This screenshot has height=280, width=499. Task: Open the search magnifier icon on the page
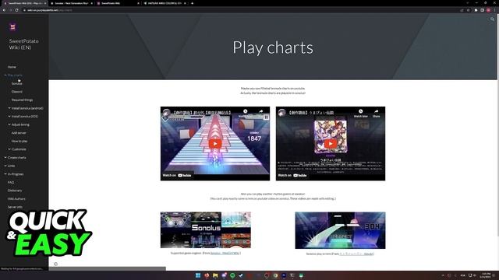pos(492,19)
